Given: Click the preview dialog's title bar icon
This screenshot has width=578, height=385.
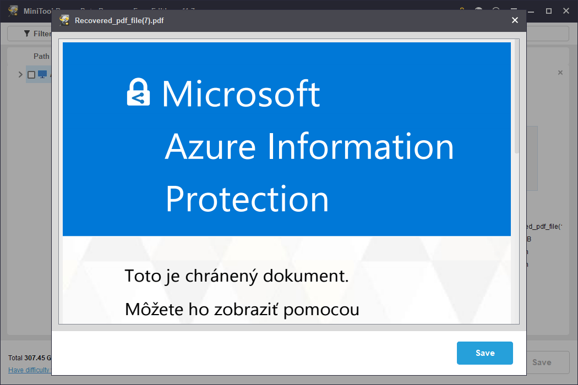Looking at the screenshot, I should (x=64, y=21).
